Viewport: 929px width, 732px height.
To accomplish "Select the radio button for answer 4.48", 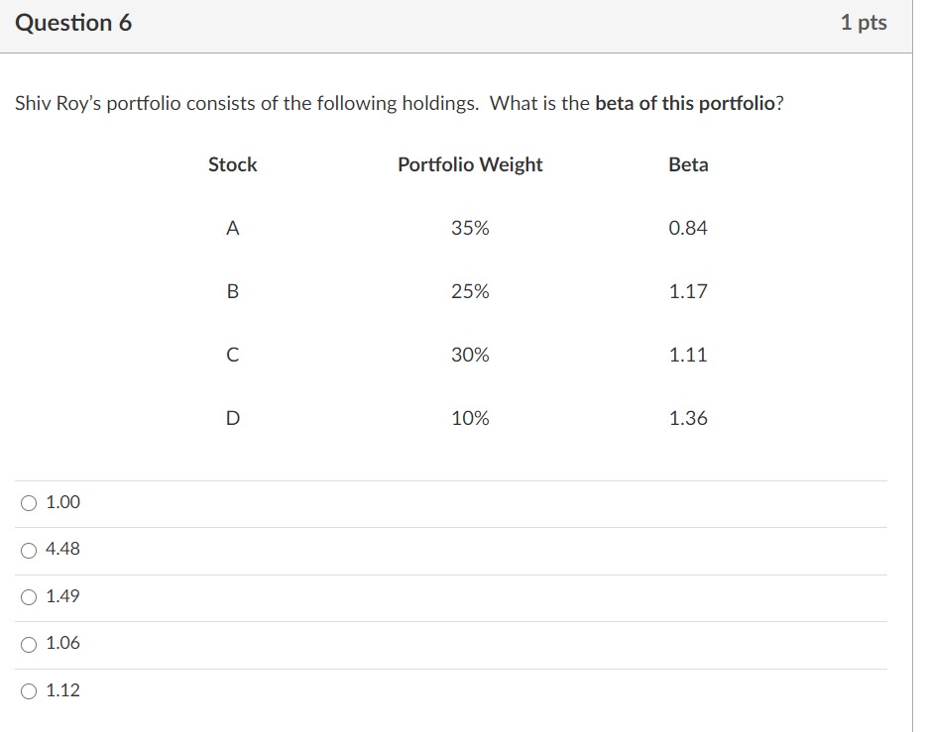I will pos(28,550).
